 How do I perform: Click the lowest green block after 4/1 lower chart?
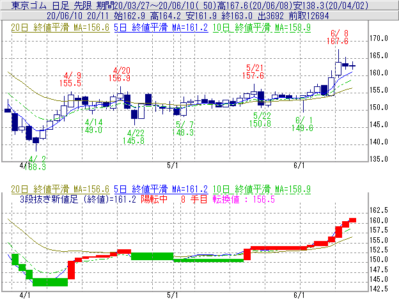tap(50, 282)
